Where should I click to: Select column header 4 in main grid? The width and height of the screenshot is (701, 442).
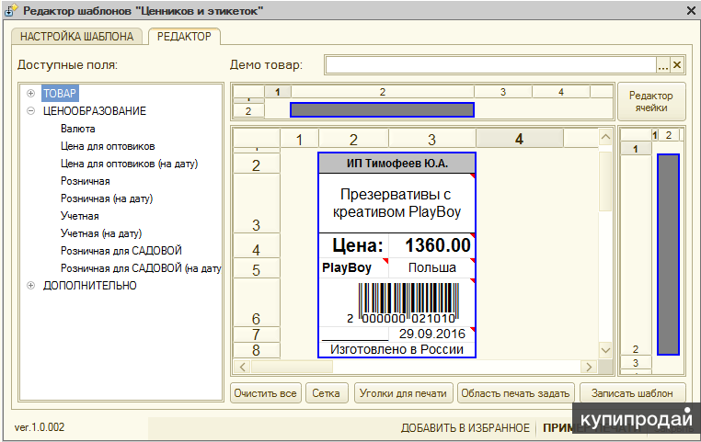pyautogui.click(x=519, y=139)
